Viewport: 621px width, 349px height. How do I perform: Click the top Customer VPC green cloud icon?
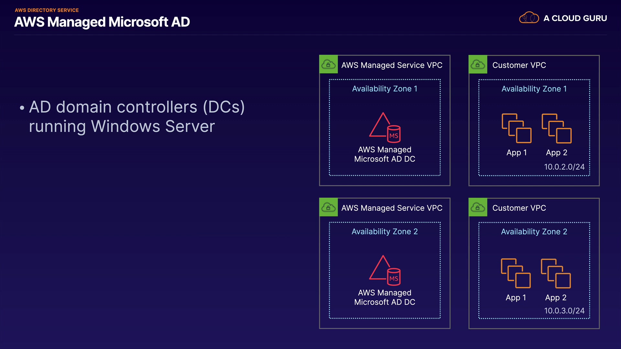478,65
